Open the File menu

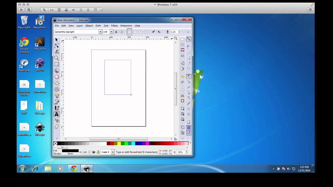57,26
